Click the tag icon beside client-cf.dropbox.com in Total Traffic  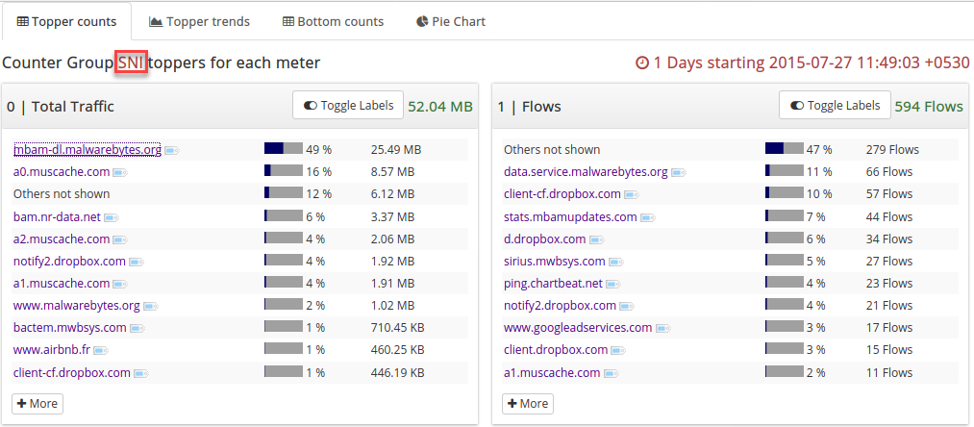(x=141, y=373)
